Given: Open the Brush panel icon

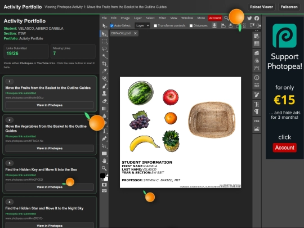Looking at the screenshot, I should 257,95.
